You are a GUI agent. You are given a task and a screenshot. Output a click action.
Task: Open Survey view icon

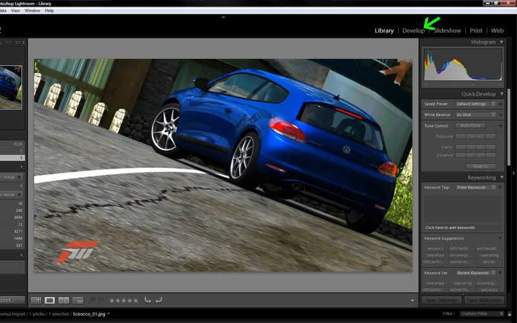pos(78,300)
